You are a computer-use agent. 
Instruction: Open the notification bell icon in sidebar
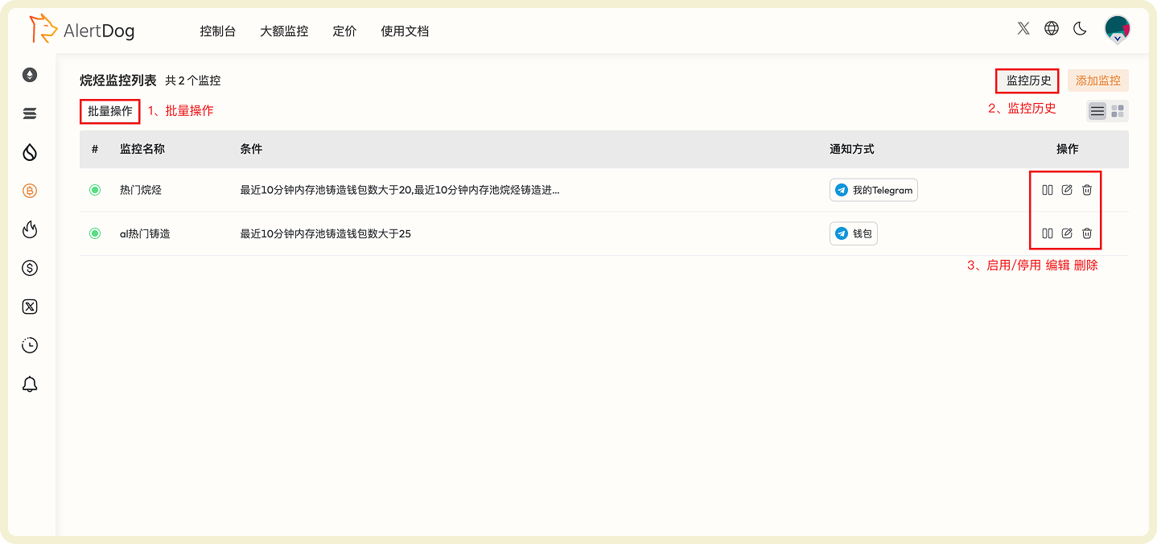pyautogui.click(x=30, y=383)
